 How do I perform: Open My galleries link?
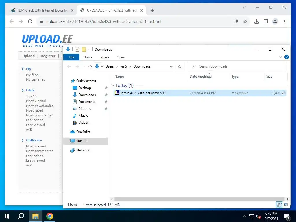click(x=36, y=79)
